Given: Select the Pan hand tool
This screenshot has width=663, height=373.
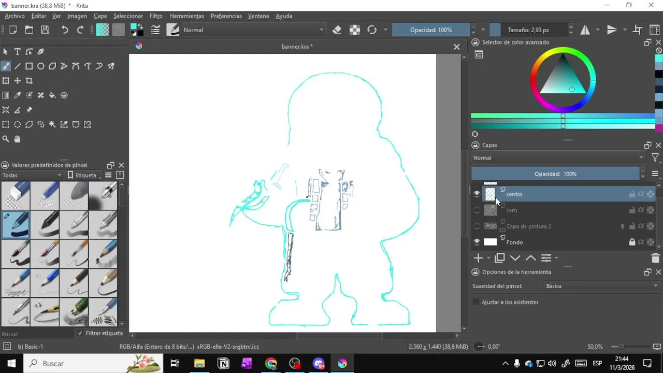Looking at the screenshot, I should 17,139.
